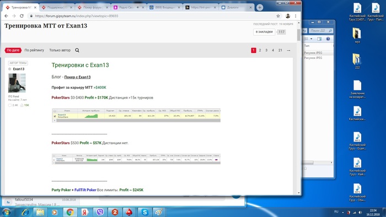The height and width of the screenshot is (217, 386).
Task: Switch to the 'Диалоги' Chrome tab
Action: pos(237,8)
